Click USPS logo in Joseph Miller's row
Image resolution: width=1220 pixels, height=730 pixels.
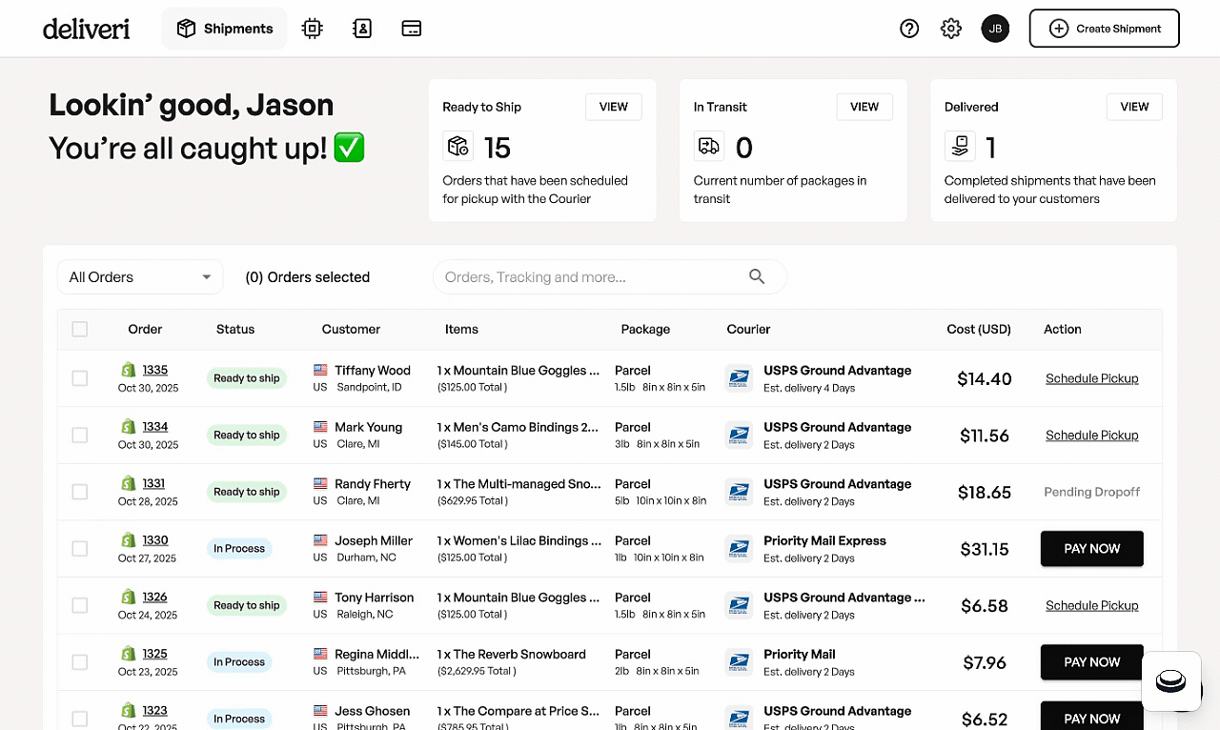click(x=739, y=549)
